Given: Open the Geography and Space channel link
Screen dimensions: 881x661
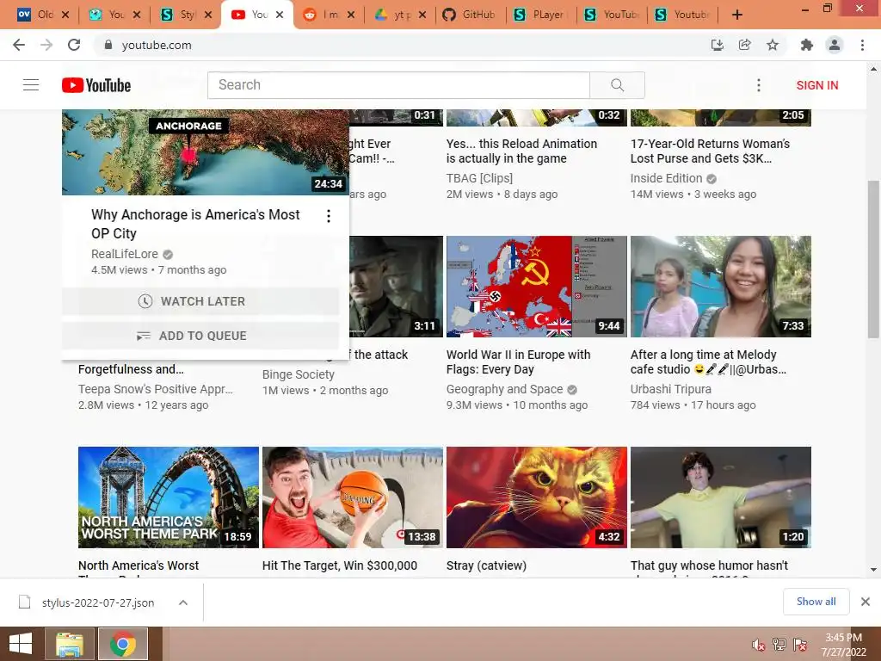Looking at the screenshot, I should (504, 389).
